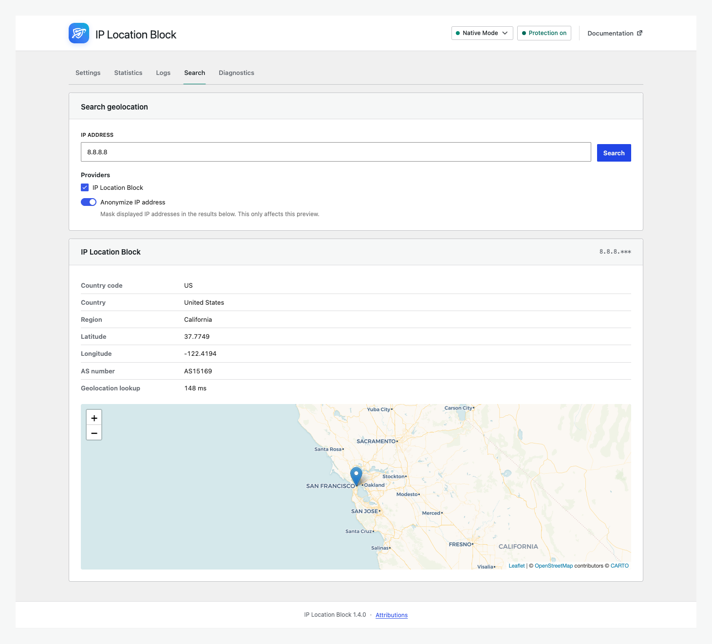
Task: Click the Yuba City label on the map
Action: click(x=378, y=409)
